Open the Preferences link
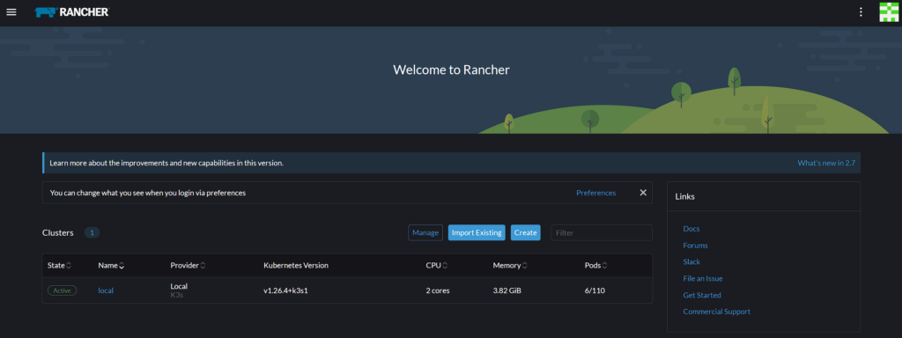Image resolution: width=902 pixels, height=338 pixels. (x=596, y=193)
